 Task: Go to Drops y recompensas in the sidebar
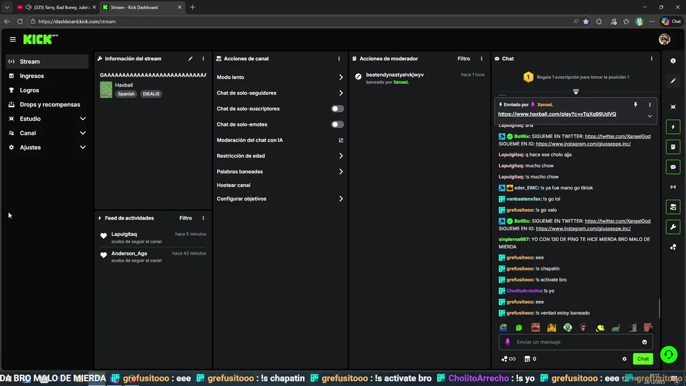[x=47, y=105]
